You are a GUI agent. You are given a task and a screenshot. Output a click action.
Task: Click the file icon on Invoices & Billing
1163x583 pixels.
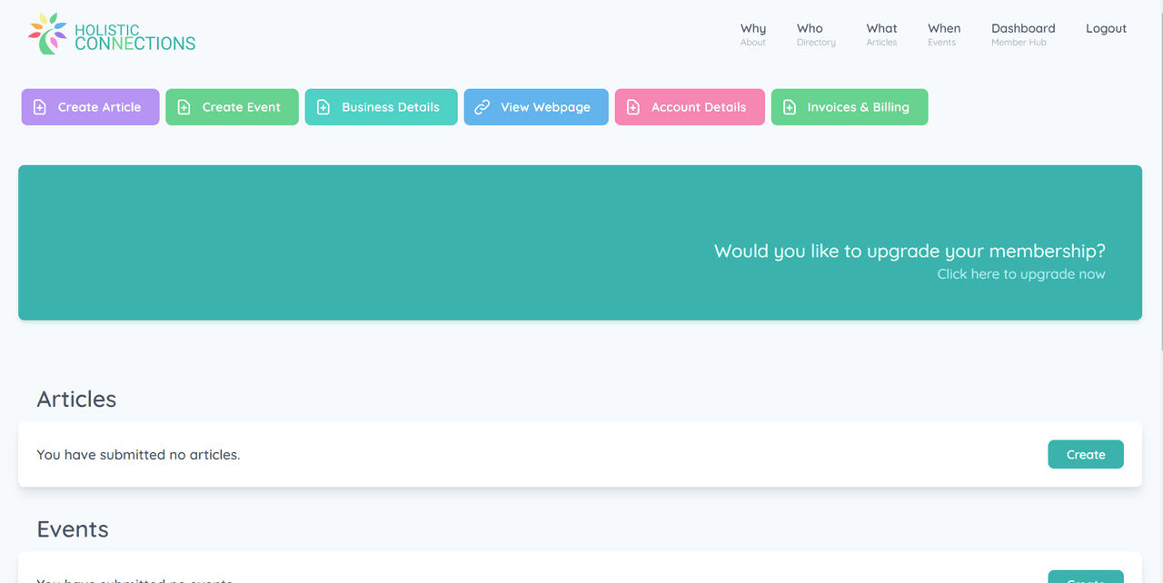tap(790, 107)
